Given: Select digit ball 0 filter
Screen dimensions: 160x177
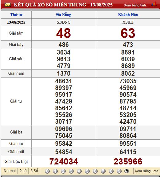Looking at the screenshot, I should coord(47,171).
